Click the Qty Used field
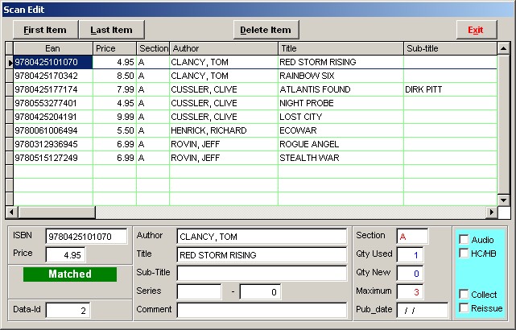516x330 pixels. coord(410,255)
